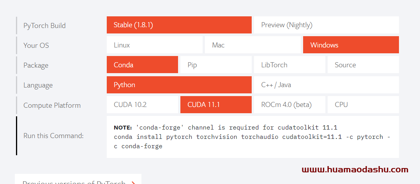Image resolution: width=420 pixels, height=184 pixels.
Task: Select Linux as your OS
Action: [x=155, y=45]
